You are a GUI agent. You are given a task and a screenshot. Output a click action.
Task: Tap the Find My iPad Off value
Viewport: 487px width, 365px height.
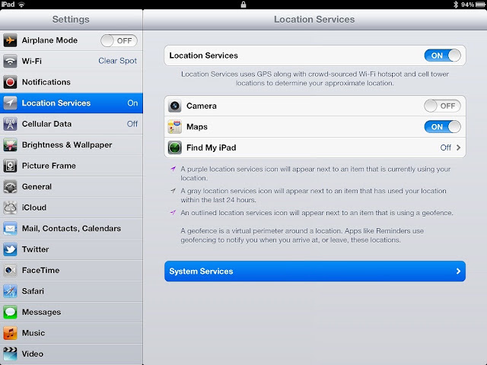tap(445, 148)
